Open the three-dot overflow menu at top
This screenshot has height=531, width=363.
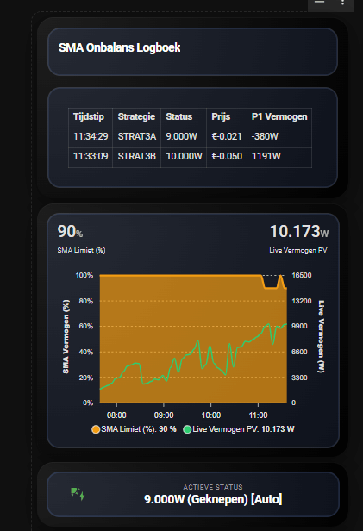(x=342, y=3)
